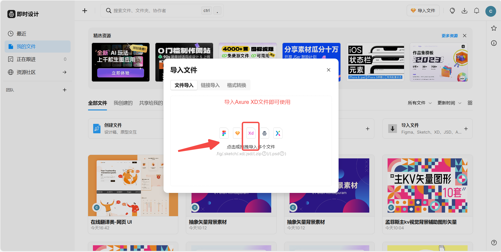This screenshot has height=252, width=501.
Task: Click the 导入文件 Figma Sketch XD card
Action: coord(427,129)
